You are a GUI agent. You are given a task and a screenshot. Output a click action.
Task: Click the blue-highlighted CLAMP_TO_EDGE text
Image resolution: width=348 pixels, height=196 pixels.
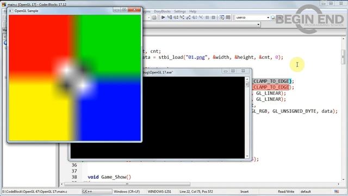(271, 81)
